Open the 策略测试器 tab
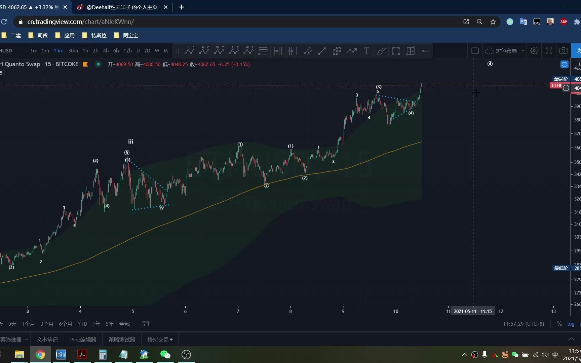Viewport: 581px width, 363px height. pos(122,339)
